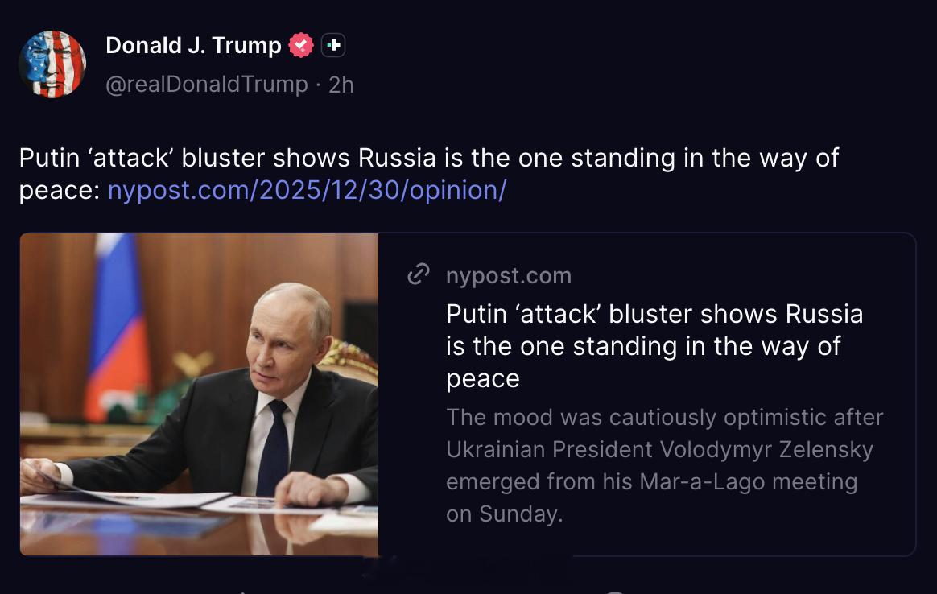Click "on Sunday." ending the card summary
This screenshot has height=594, width=937.
[x=505, y=514]
